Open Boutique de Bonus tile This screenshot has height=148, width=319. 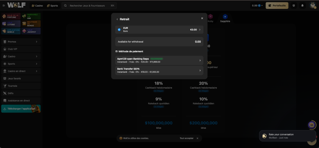pyautogui.click(x=31, y=24)
